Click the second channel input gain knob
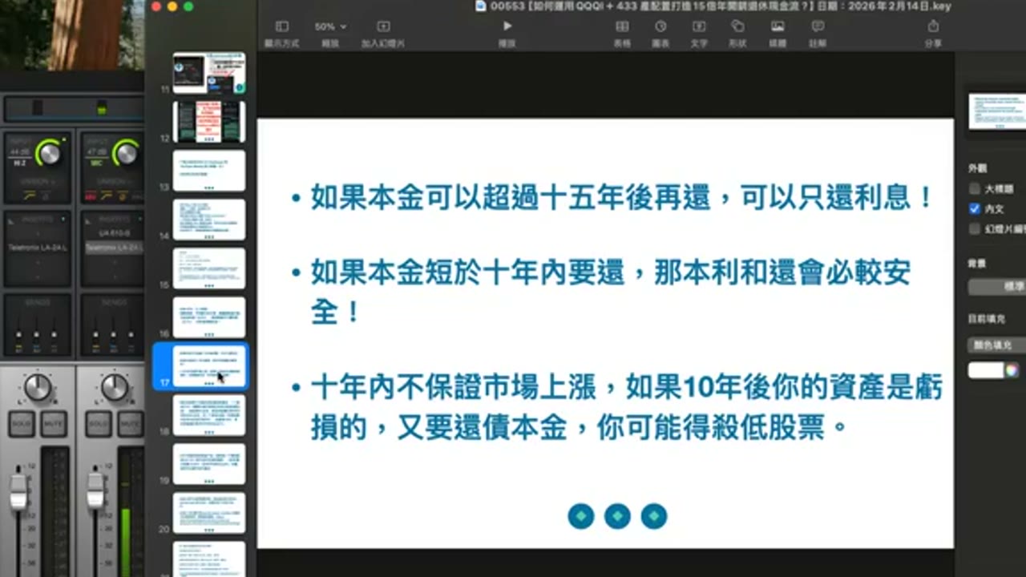 pyautogui.click(x=126, y=152)
